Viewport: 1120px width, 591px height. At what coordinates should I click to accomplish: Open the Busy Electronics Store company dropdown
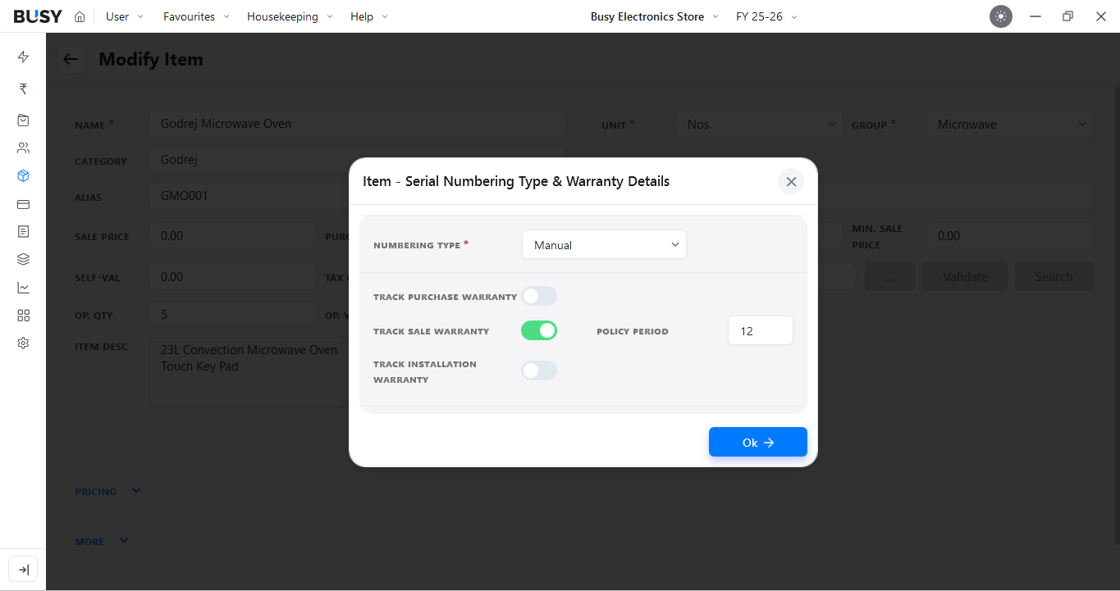click(654, 16)
